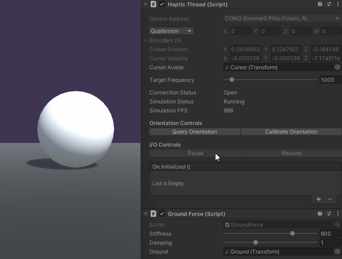342x259 pixels.
Task: Open Ground Force three-dot options menu
Action: [x=337, y=214]
